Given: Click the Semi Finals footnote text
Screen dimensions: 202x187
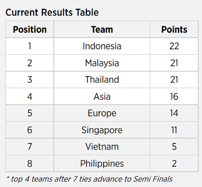Looking at the screenshot, I should [89, 179].
